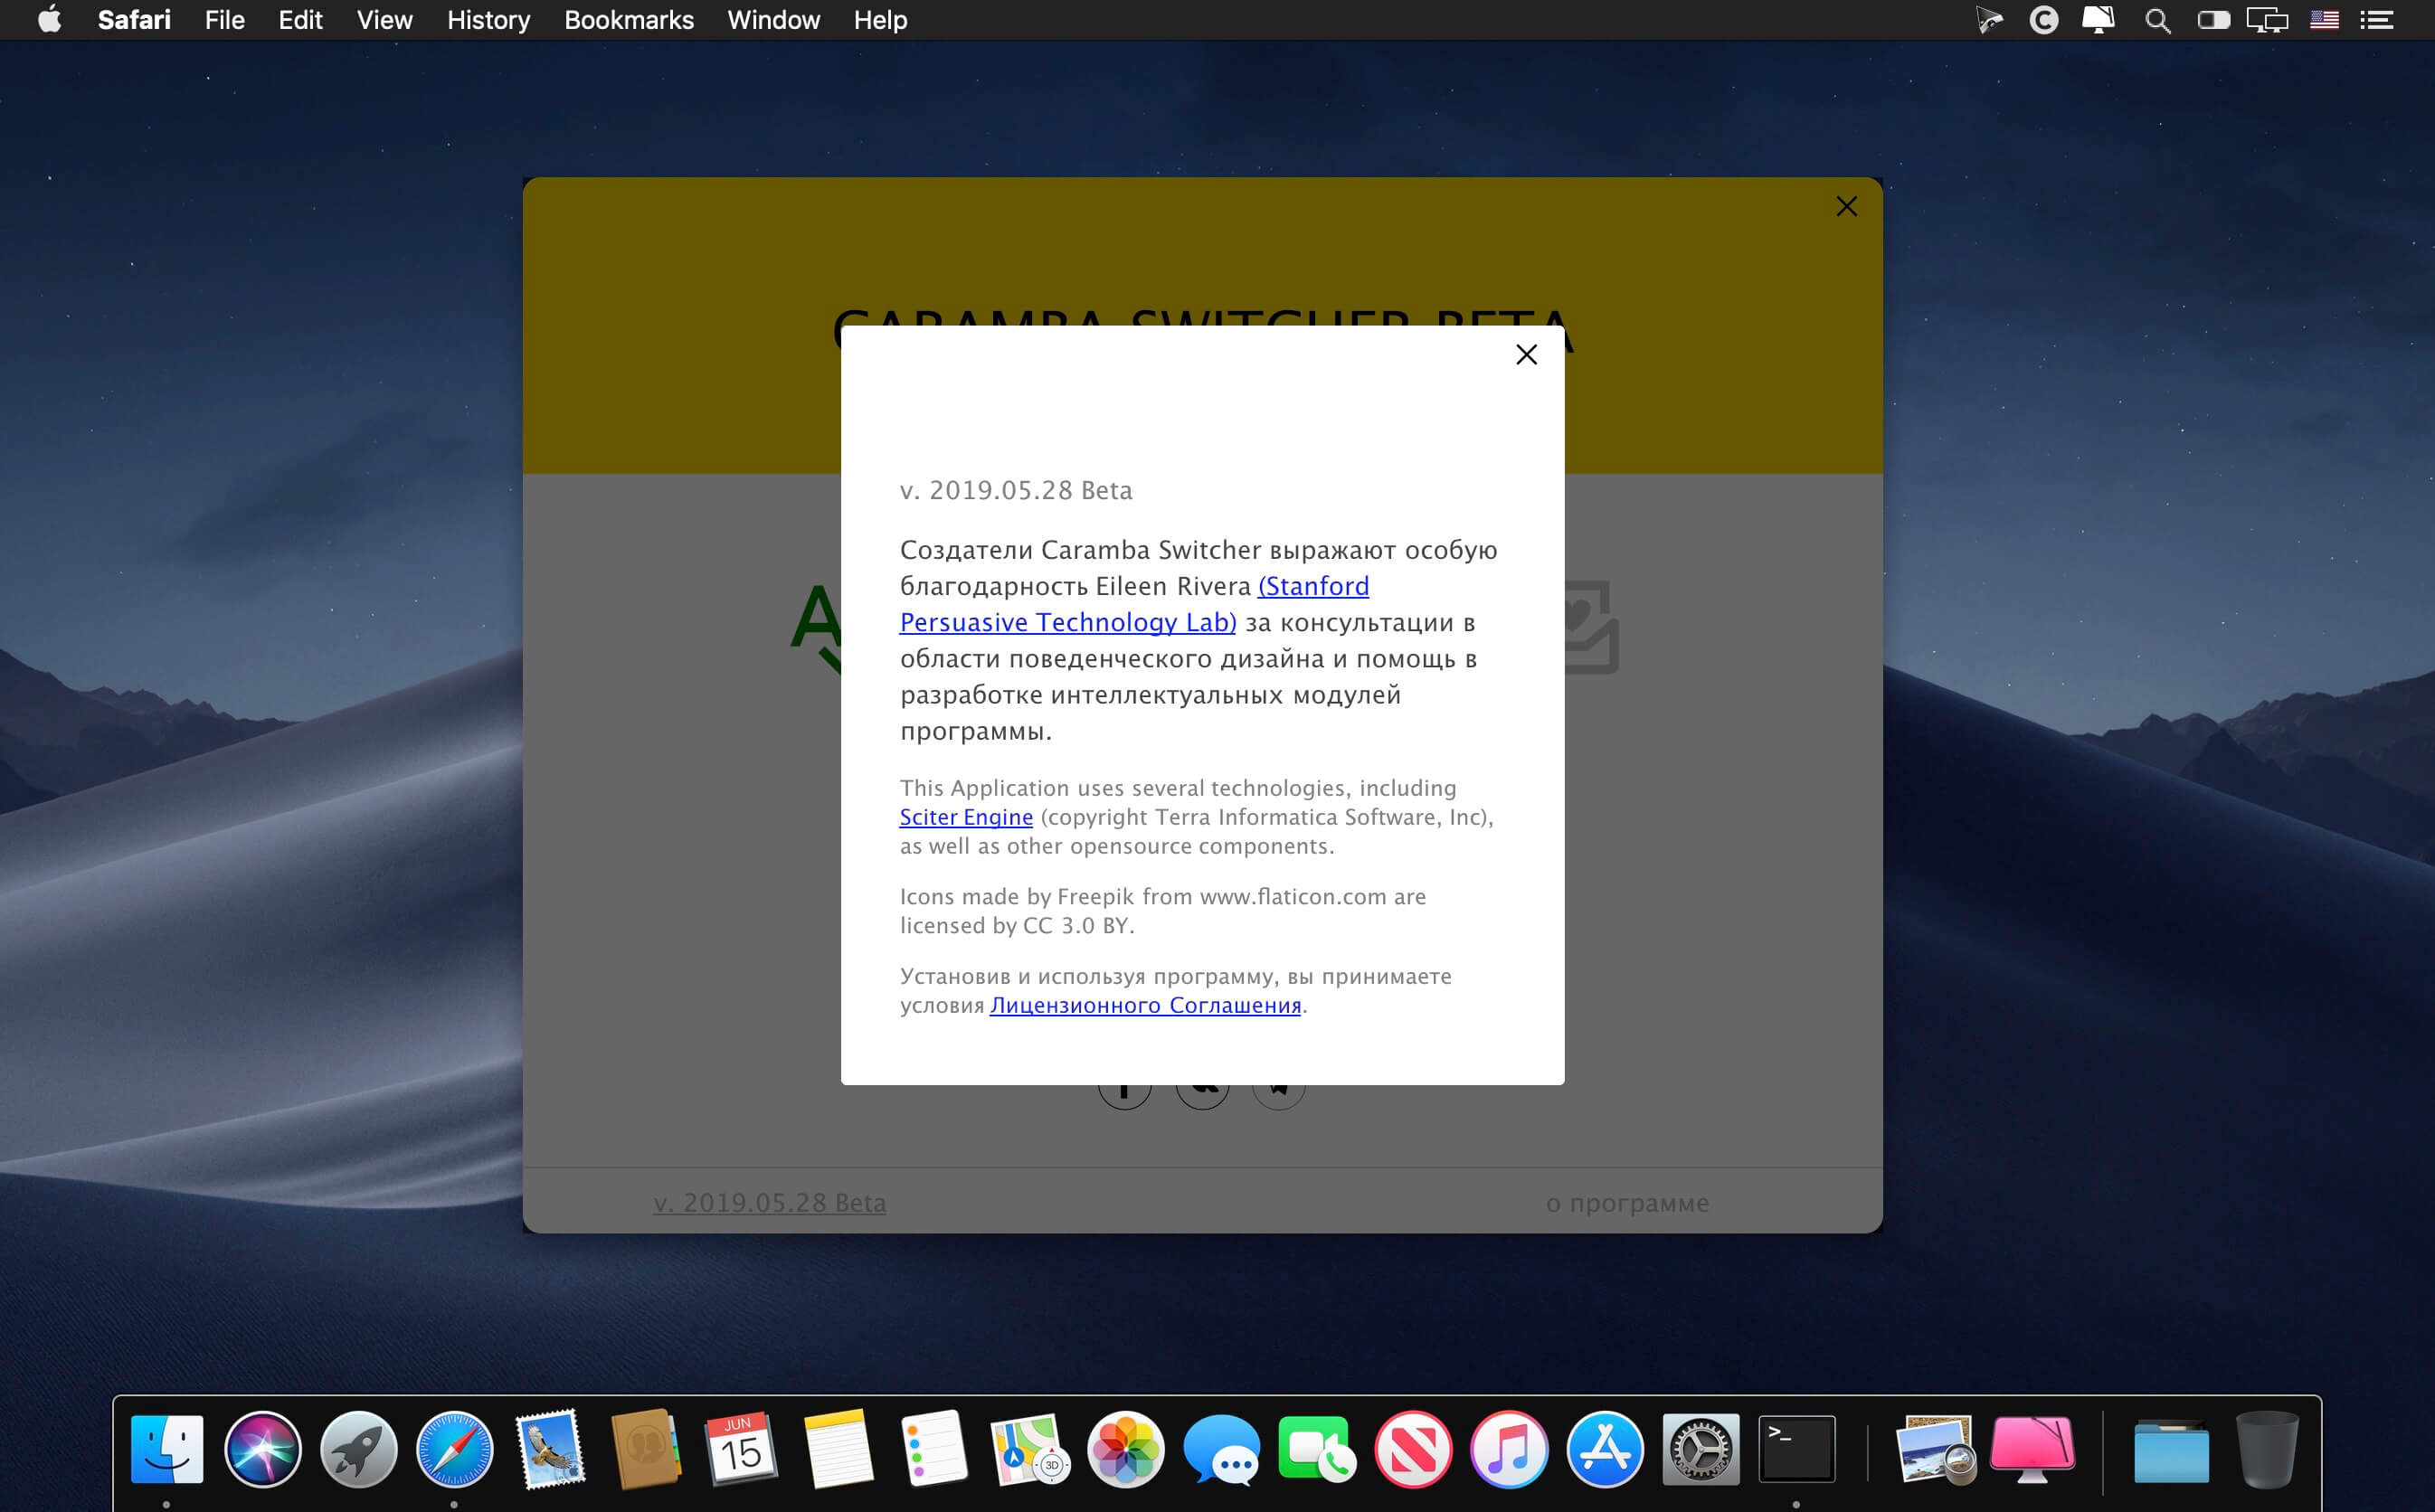Open System Preferences from the Dock
Viewport: 2435px width, 1512px height.
(1701, 1449)
